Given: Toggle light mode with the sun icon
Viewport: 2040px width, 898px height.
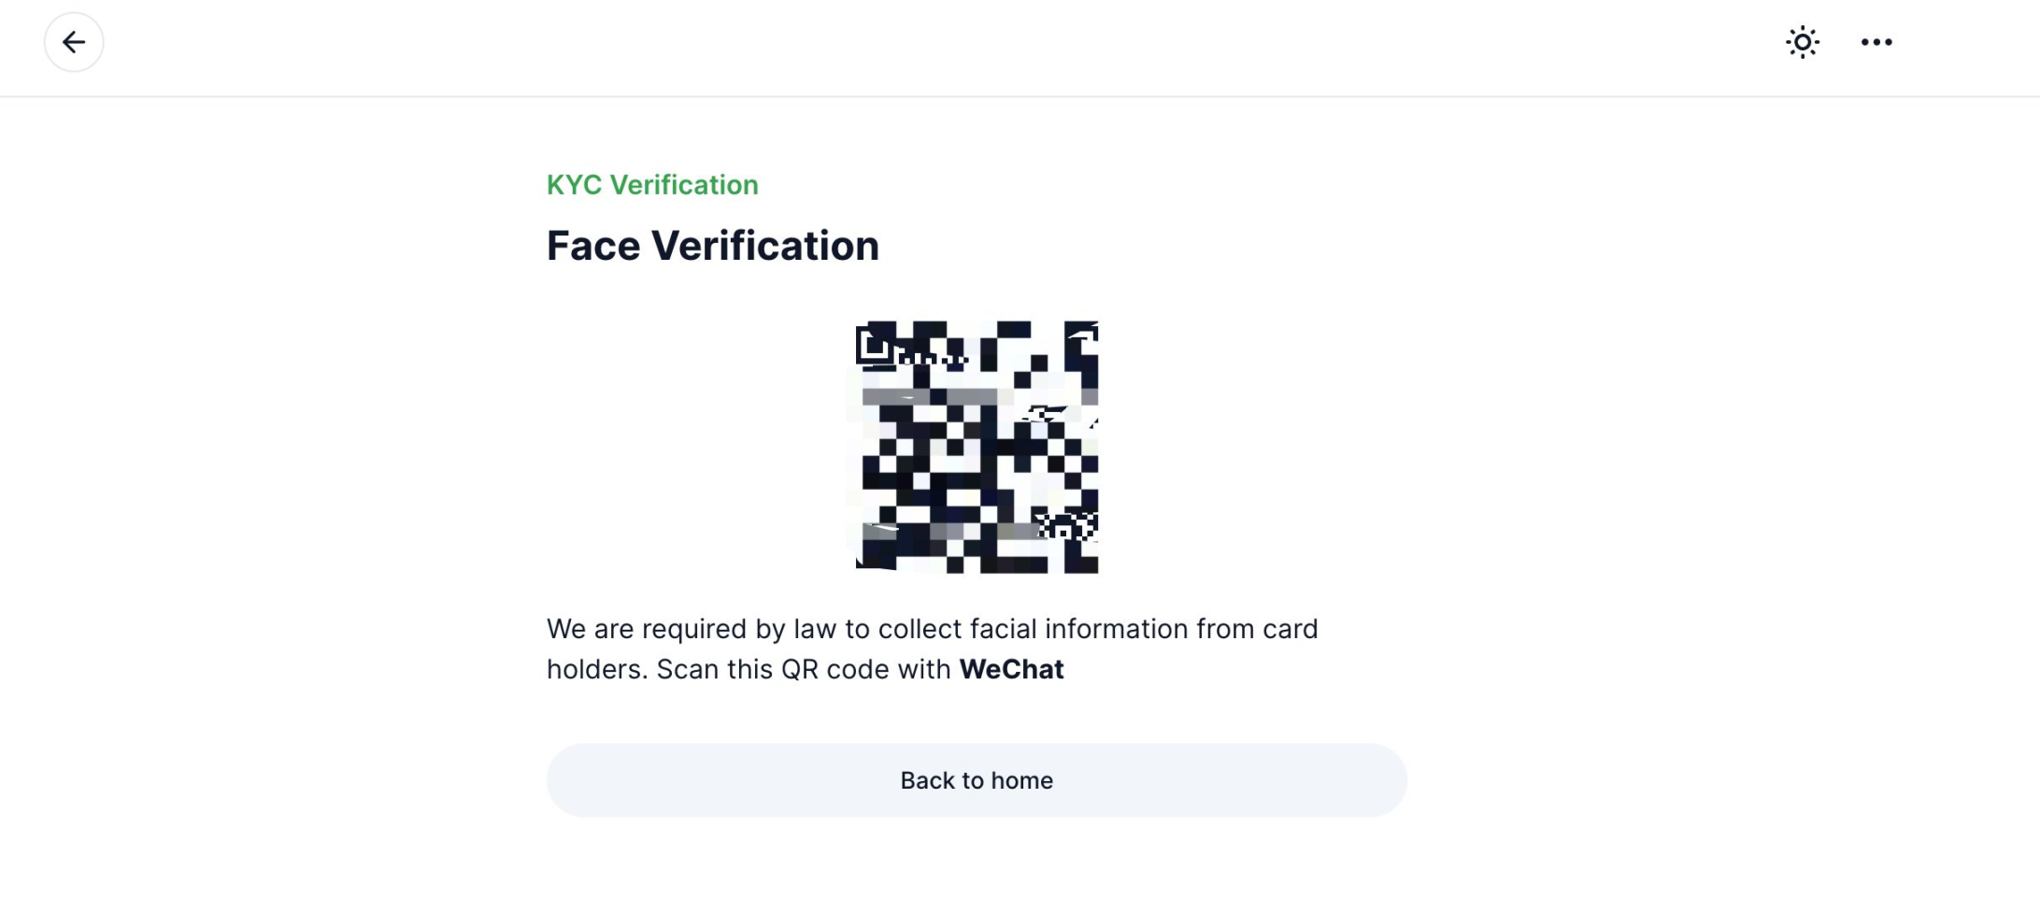Looking at the screenshot, I should (1803, 42).
